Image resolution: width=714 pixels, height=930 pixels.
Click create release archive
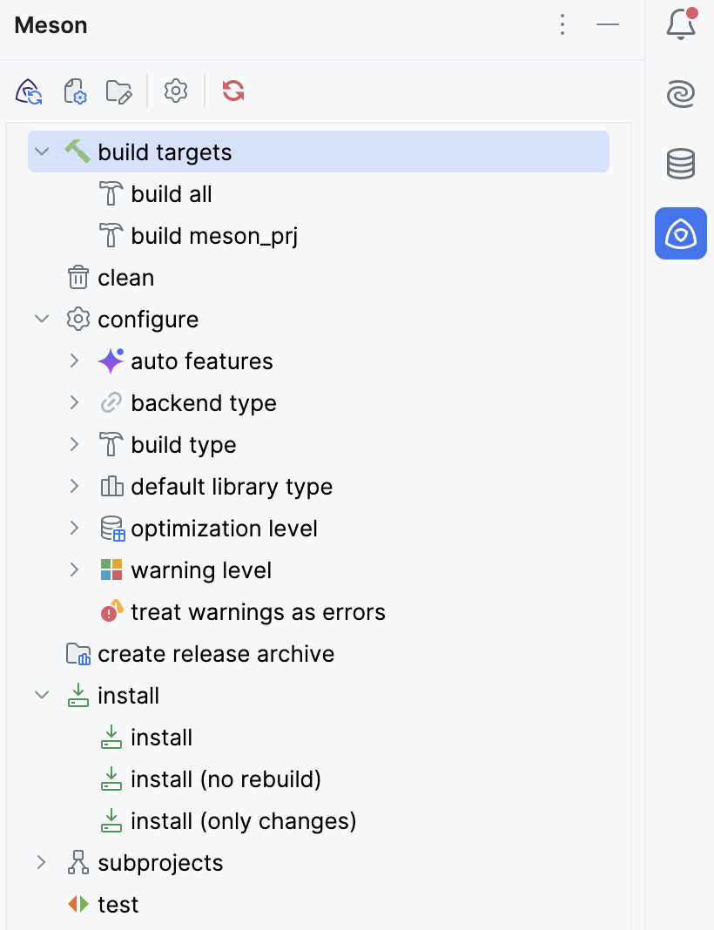pos(217,653)
